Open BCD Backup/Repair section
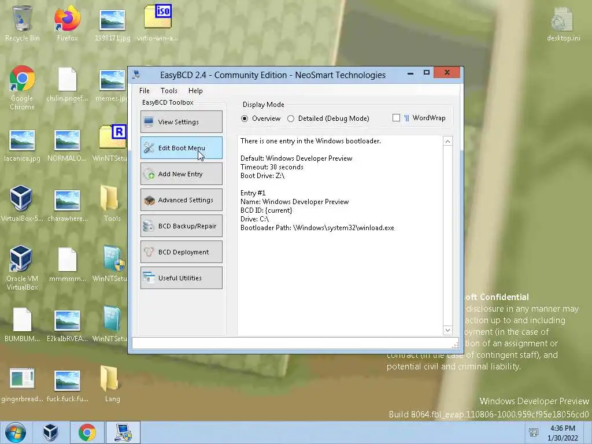The width and height of the screenshot is (592, 444). [x=181, y=226]
